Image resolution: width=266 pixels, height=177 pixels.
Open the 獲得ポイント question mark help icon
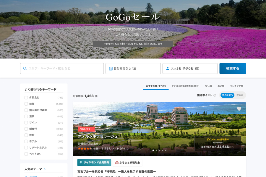click(x=215, y=95)
